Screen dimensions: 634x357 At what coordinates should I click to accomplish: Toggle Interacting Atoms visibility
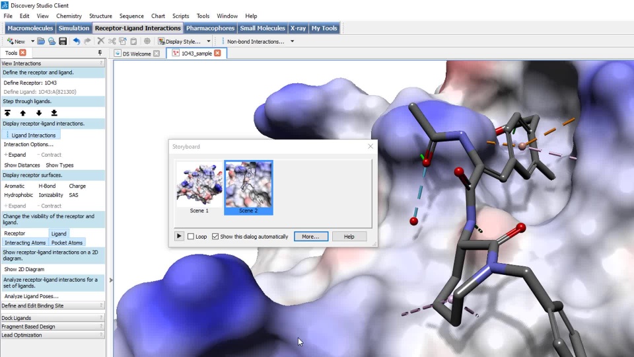25,243
